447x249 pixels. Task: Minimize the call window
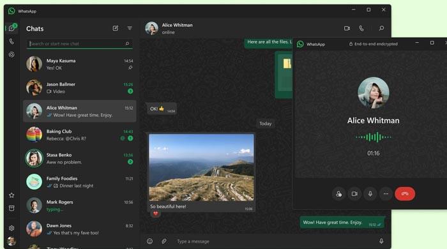click(x=417, y=43)
